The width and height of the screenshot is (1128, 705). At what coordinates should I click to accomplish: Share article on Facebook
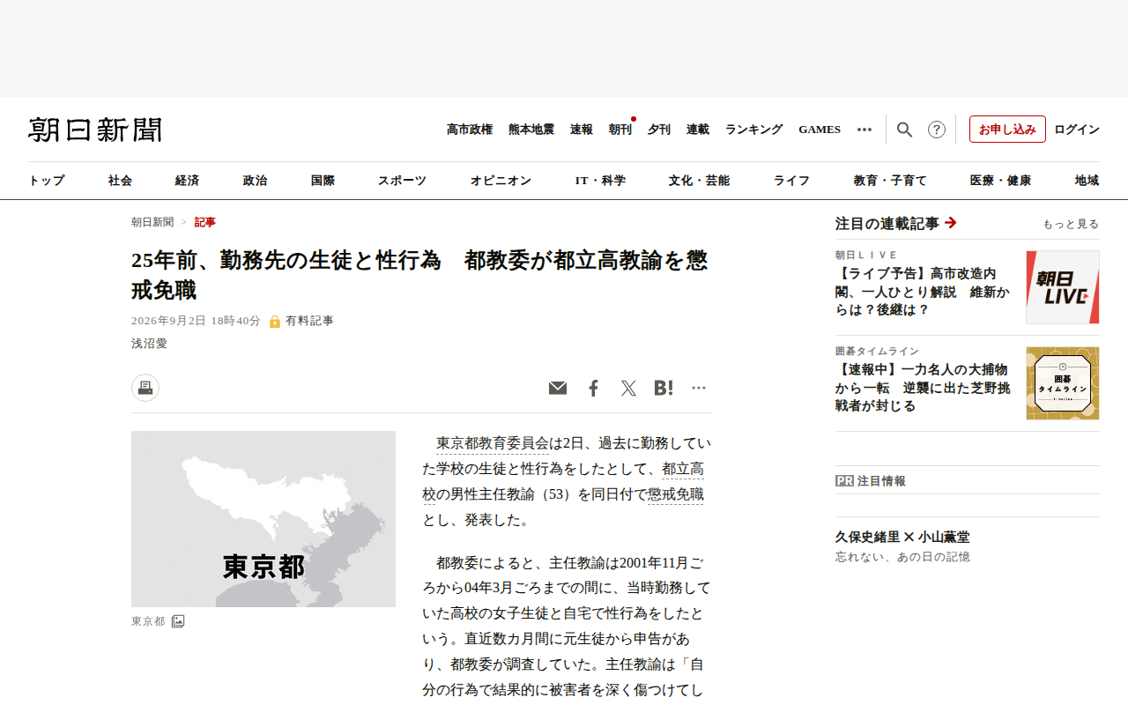[593, 388]
